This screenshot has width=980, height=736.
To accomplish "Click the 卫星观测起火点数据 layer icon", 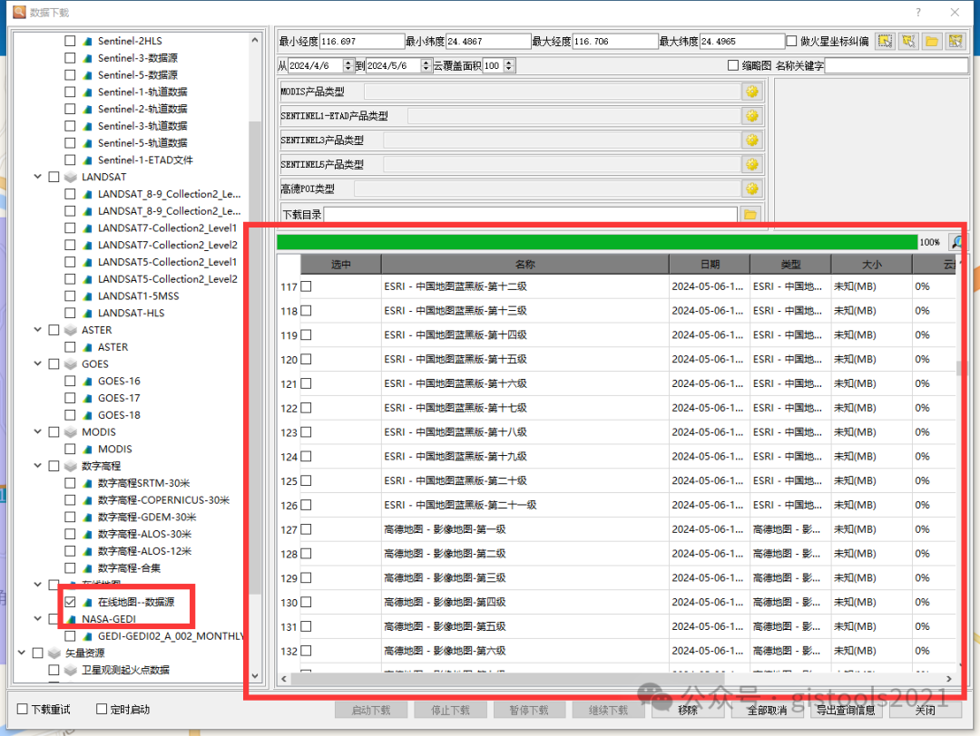I will [71, 670].
